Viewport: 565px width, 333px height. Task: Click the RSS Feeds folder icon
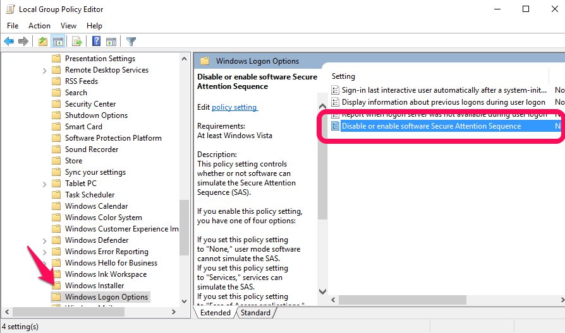click(56, 81)
